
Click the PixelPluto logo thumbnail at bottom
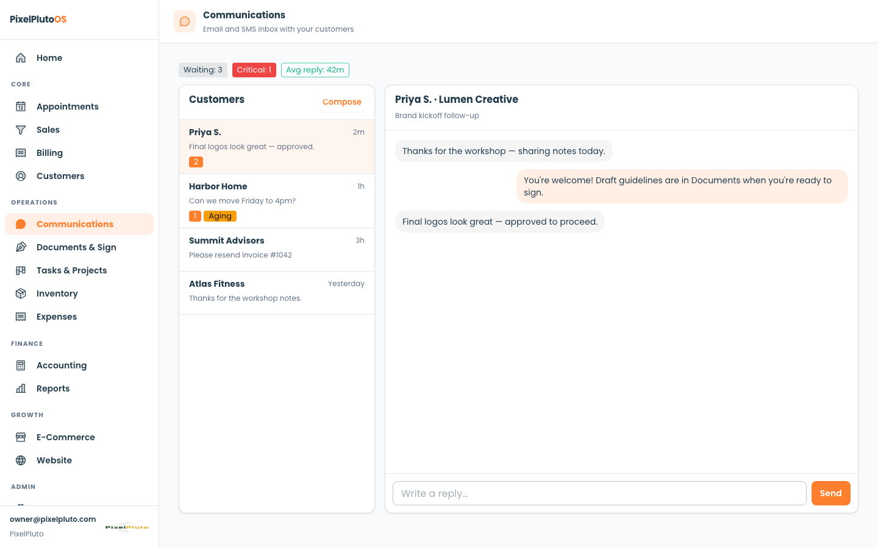127,527
